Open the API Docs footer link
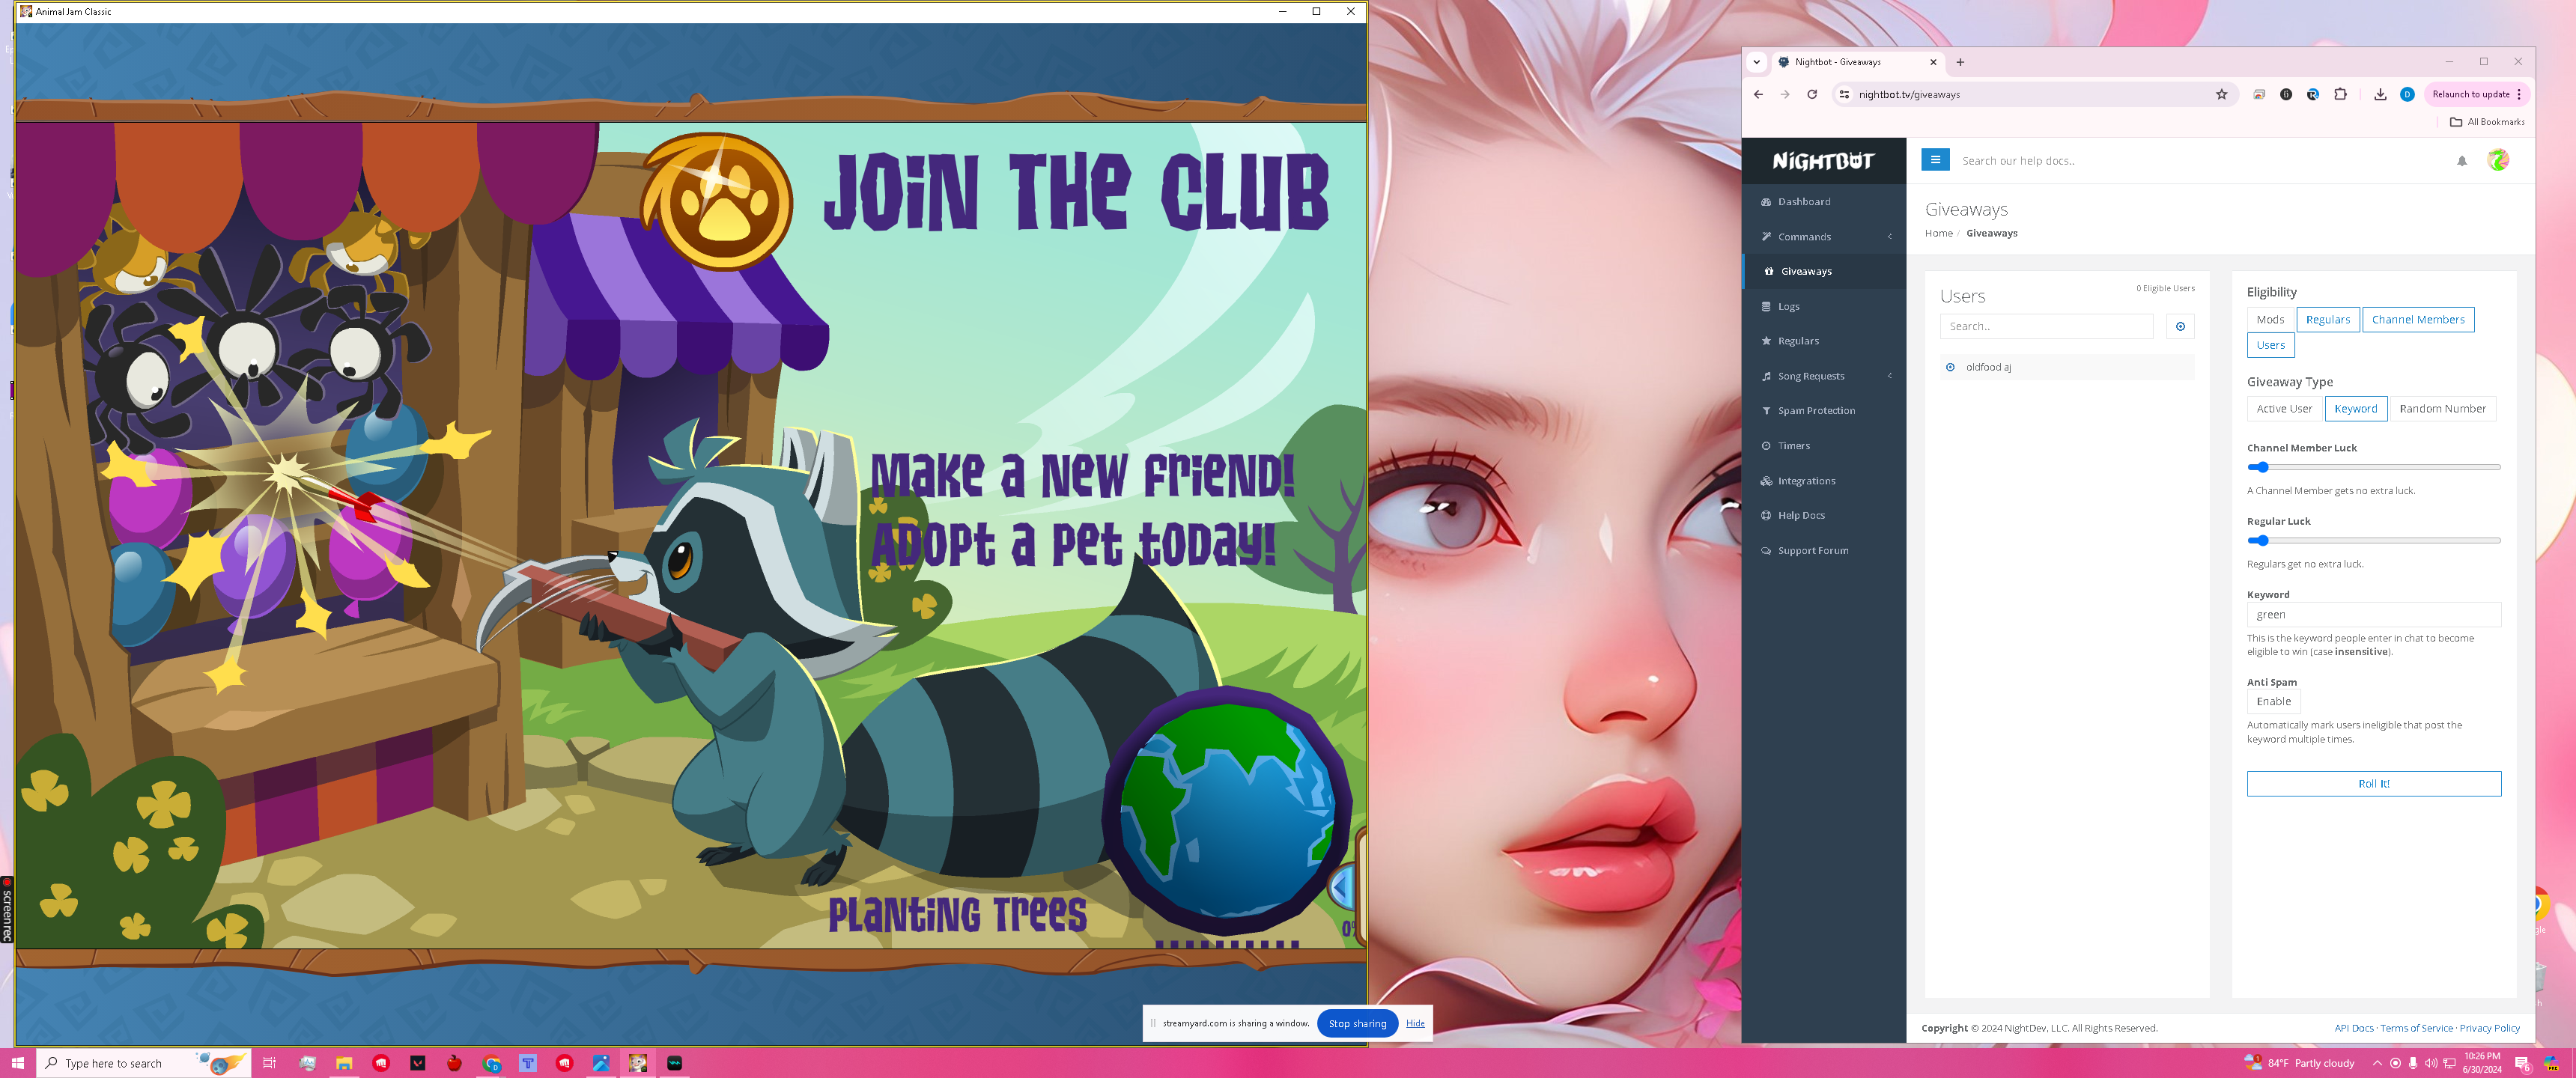 2353,1029
